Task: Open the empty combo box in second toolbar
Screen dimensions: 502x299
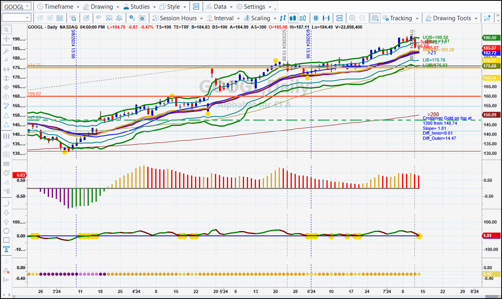Action: (x=16, y=18)
